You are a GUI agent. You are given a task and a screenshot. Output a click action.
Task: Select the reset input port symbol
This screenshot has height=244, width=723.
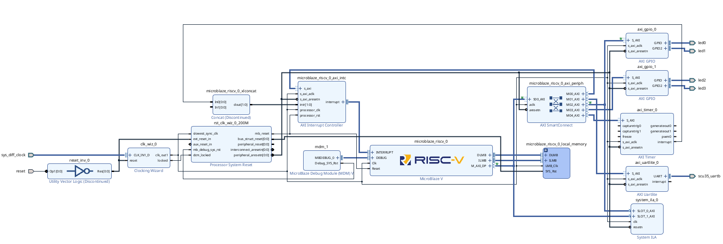31,171
